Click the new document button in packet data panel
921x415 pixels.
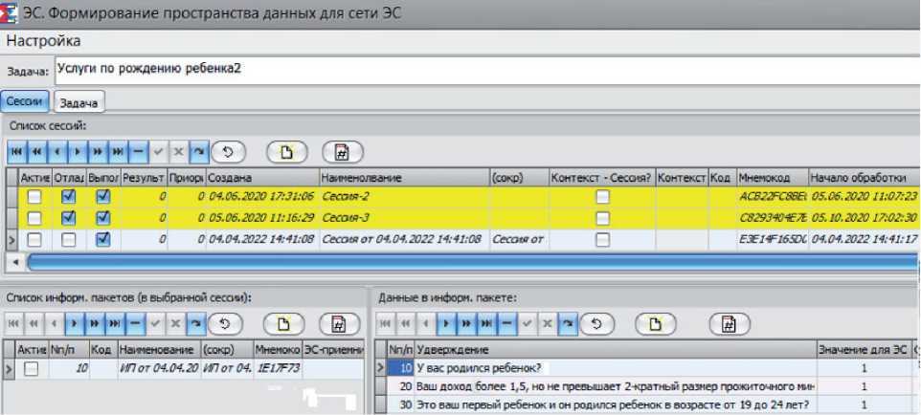(x=656, y=323)
